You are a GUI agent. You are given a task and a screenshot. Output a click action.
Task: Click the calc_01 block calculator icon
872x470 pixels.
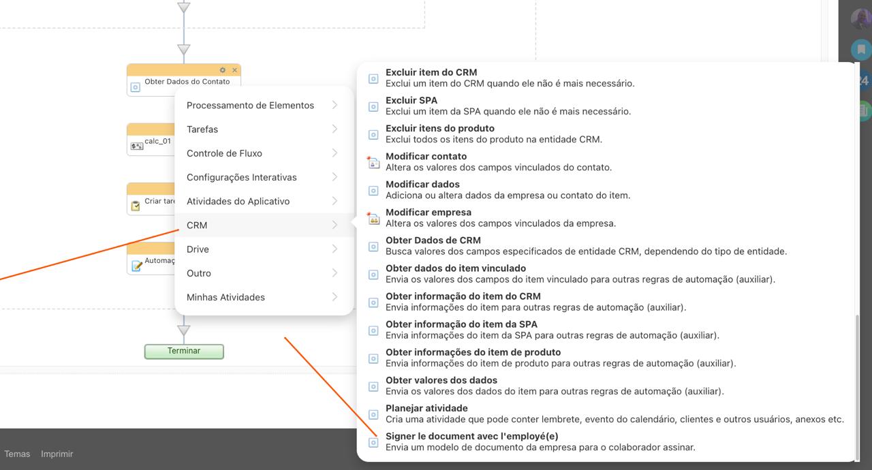tap(136, 146)
